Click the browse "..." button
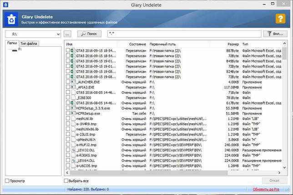293x195 pixels. pos(67,34)
